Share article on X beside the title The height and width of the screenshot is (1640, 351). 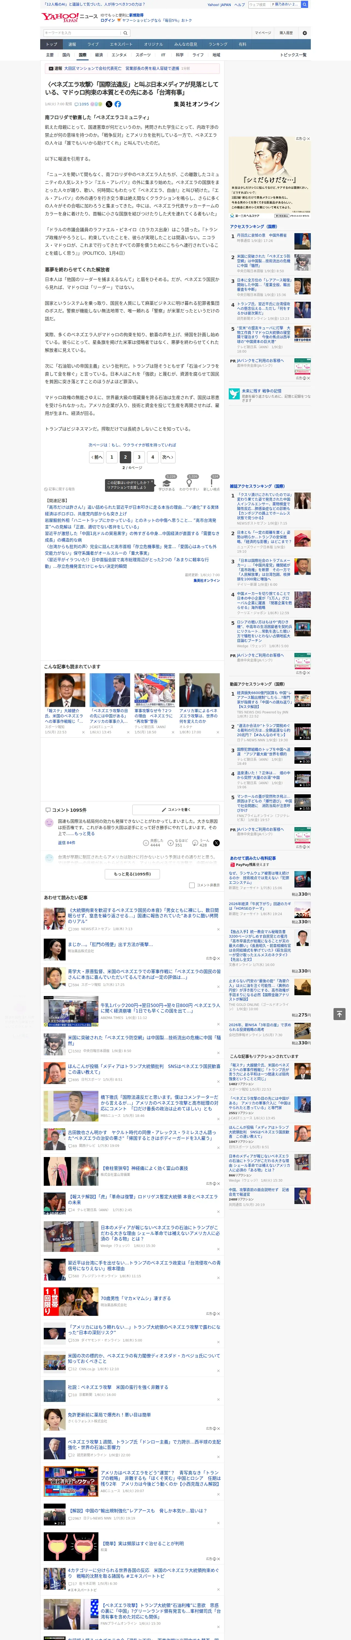pos(108,104)
